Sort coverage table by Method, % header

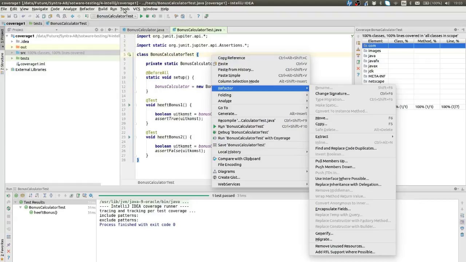point(427,41)
